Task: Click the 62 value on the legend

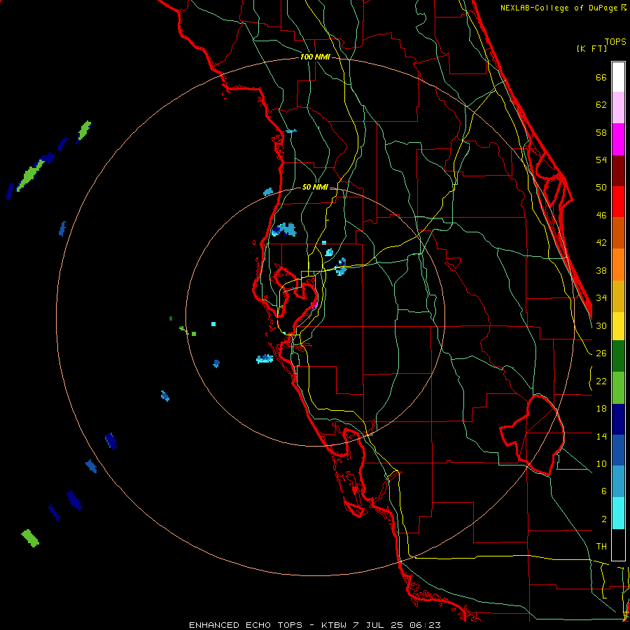Action: 601,105
